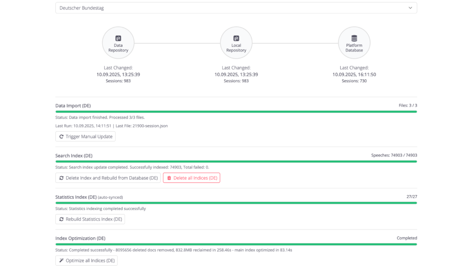Image resolution: width=474 pixels, height=267 pixels.
Task: Click the Search Index green progress bar
Action: [236, 161]
